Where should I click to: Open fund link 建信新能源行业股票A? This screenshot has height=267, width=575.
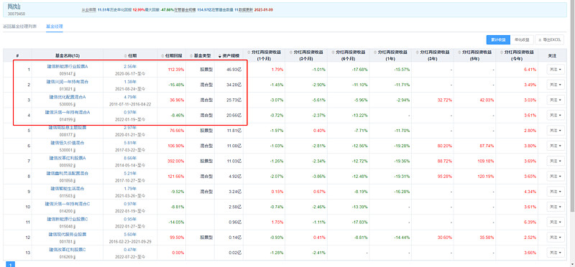point(68,67)
